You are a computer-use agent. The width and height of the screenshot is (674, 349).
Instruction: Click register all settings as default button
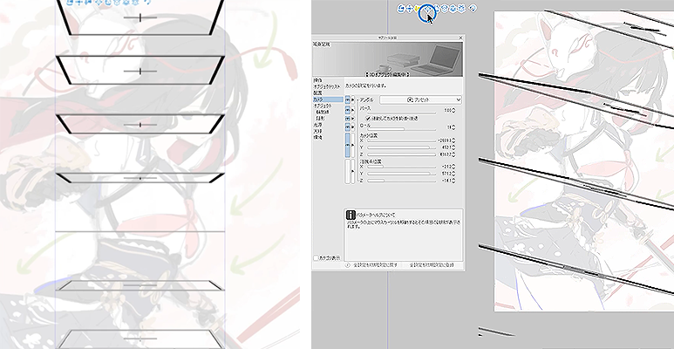431,265
